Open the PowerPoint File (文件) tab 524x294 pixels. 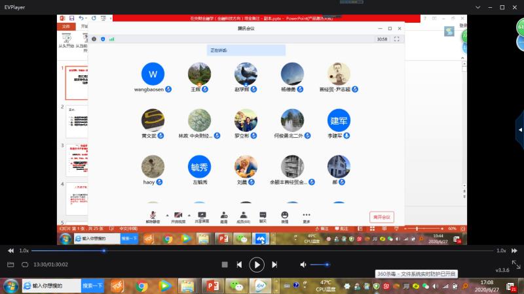[66, 26]
